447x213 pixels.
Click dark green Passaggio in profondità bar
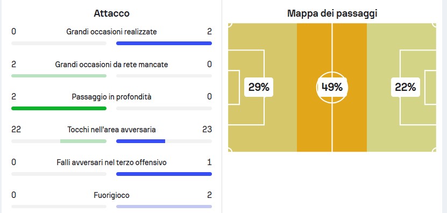click(x=59, y=108)
